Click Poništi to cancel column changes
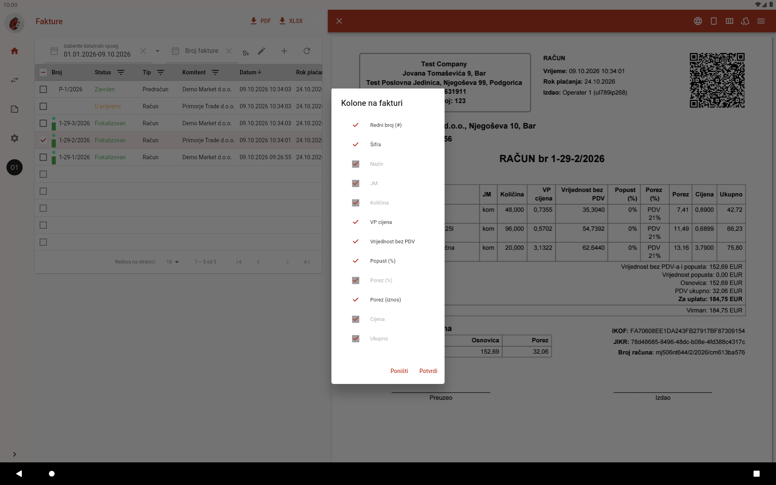Viewport: 776px width, 485px height. 399,371
